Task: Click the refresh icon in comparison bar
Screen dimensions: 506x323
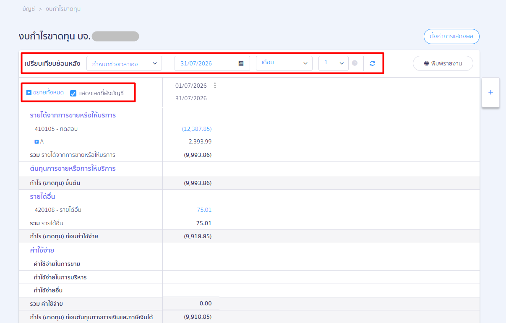Action: pyautogui.click(x=372, y=63)
